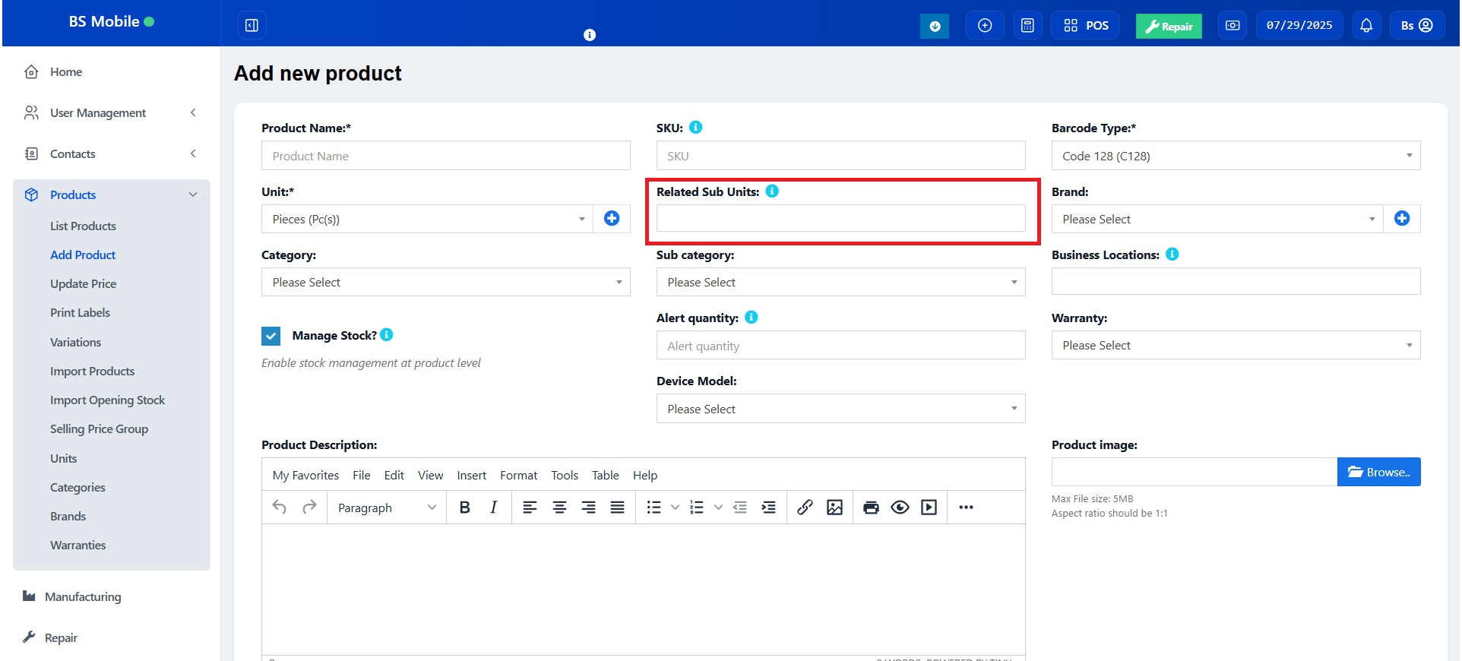Uncheck the Manage Stock checkbox
This screenshot has height=661, width=1462.
[x=271, y=336]
